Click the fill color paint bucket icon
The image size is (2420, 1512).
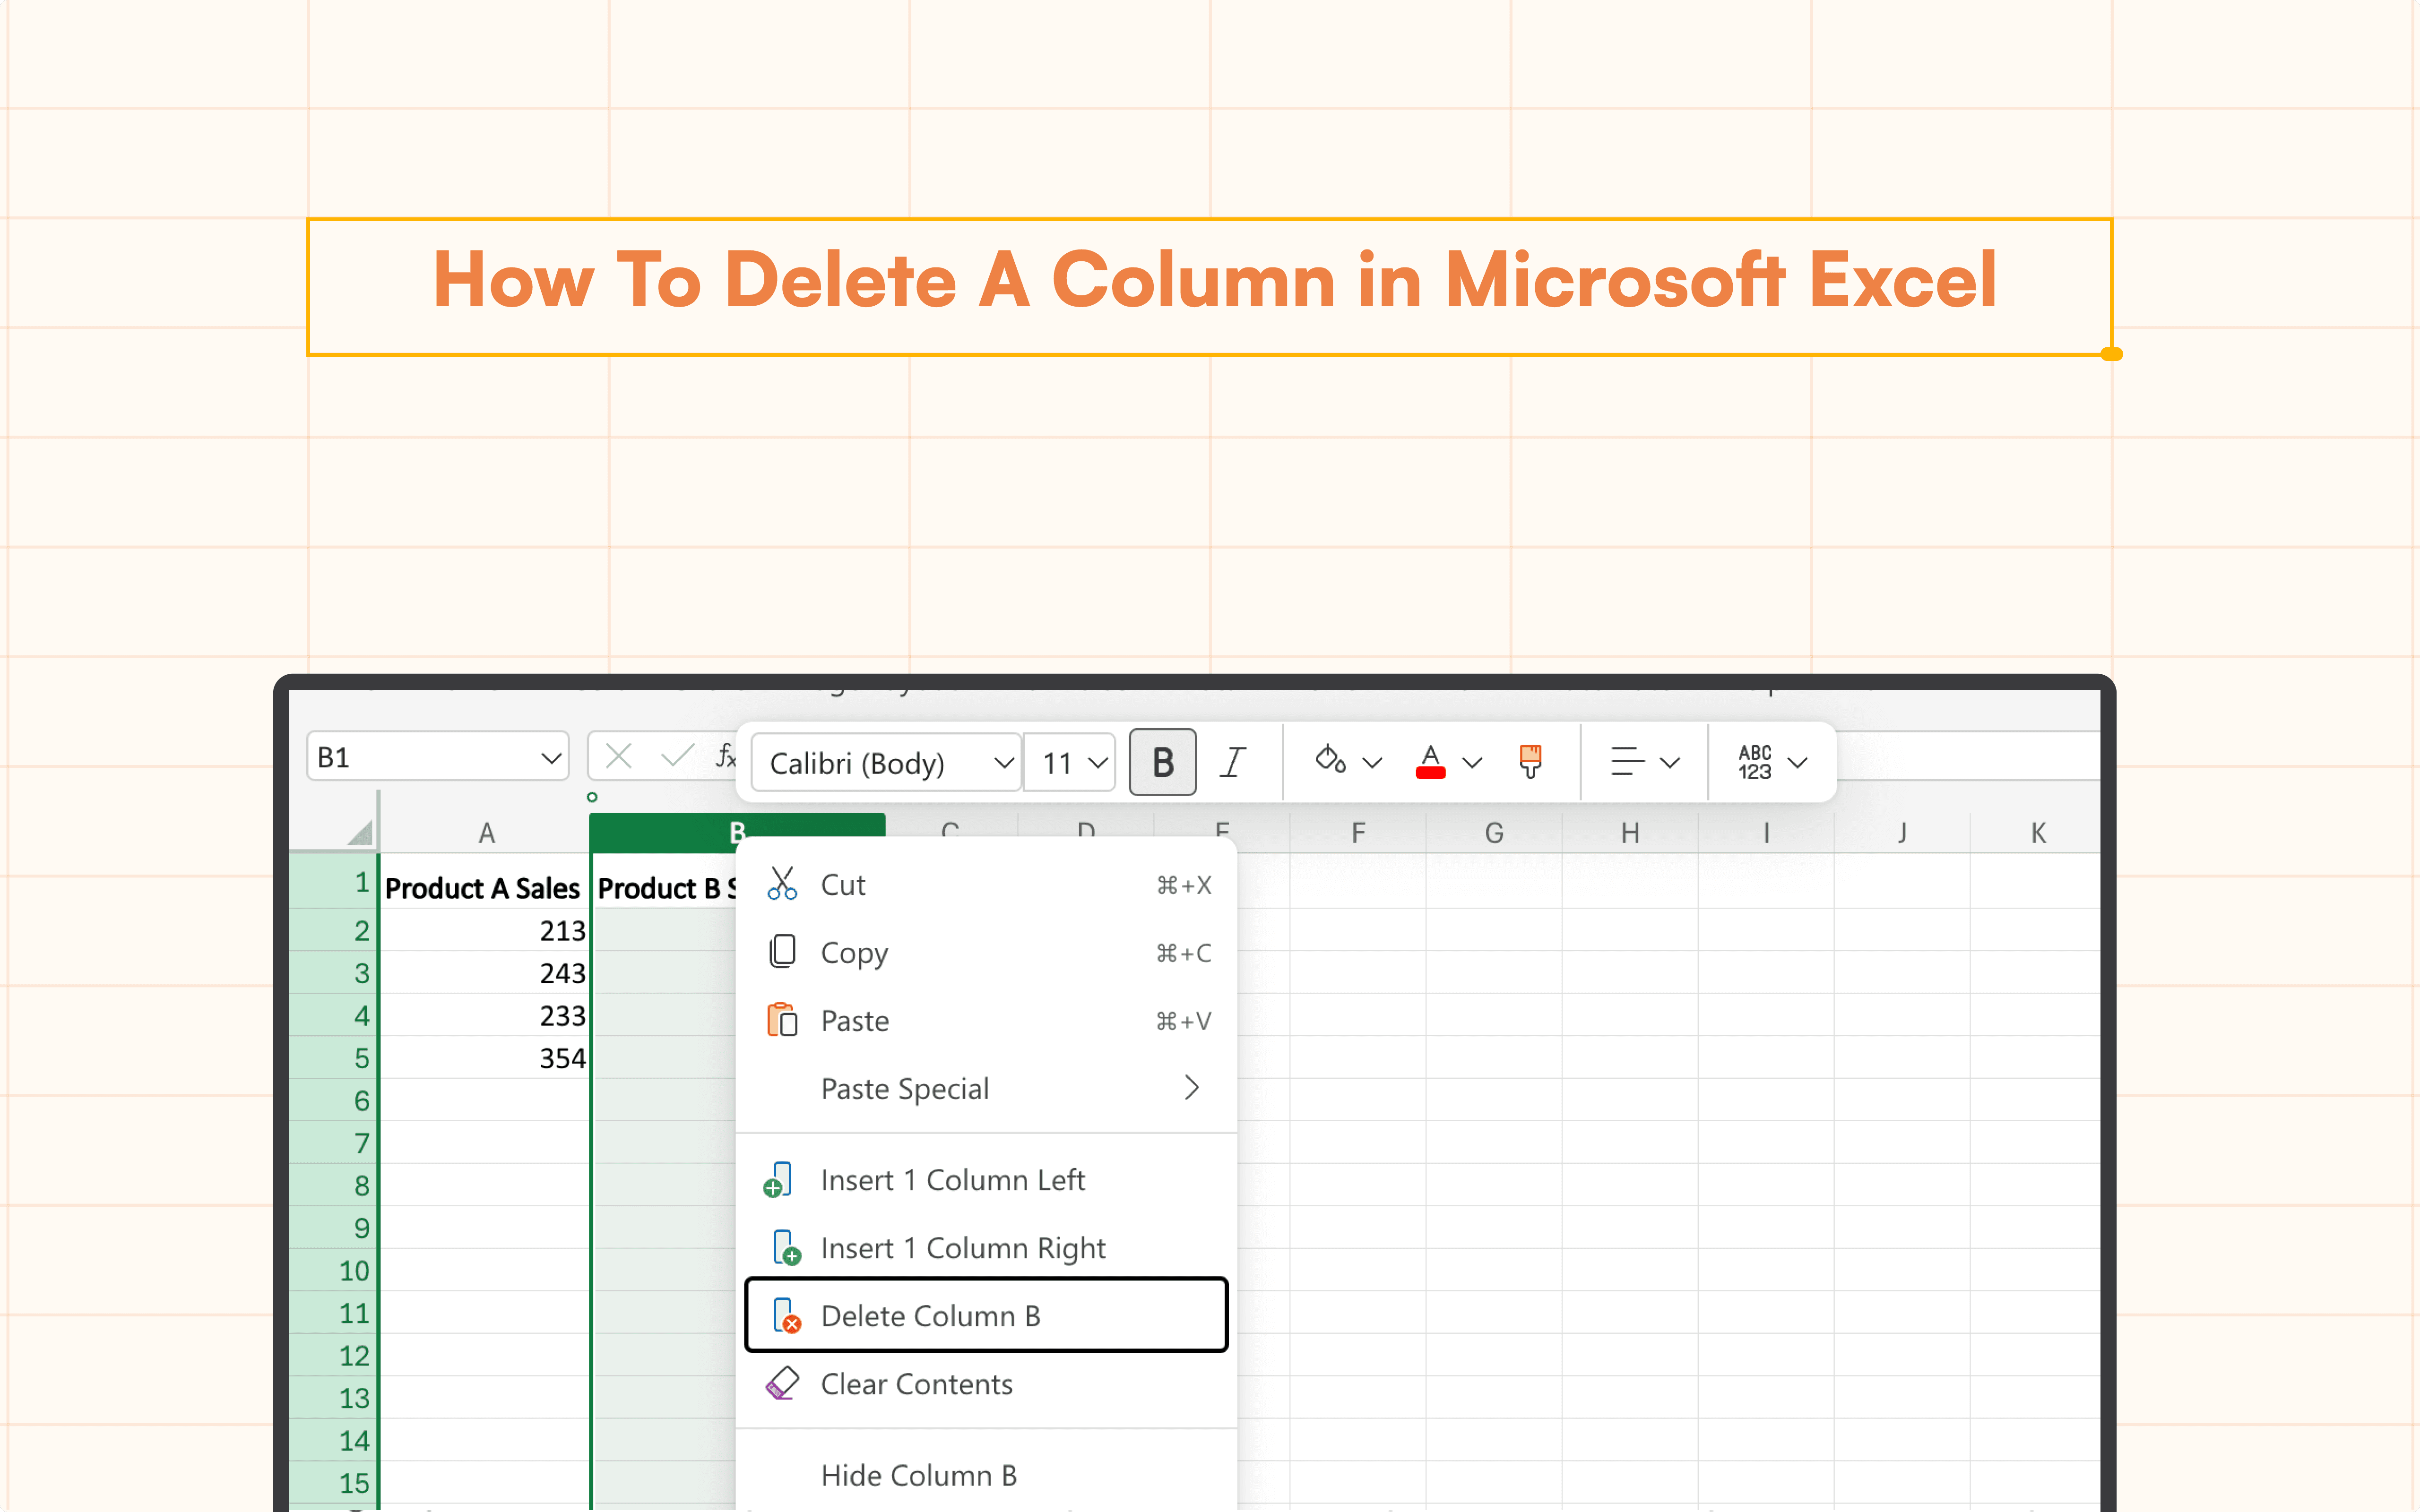pyautogui.click(x=1330, y=760)
